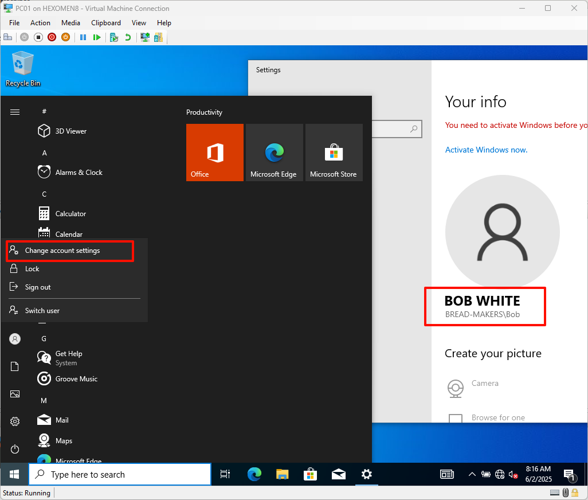
Task: Open the Office tile
Action: coord(215,153)
